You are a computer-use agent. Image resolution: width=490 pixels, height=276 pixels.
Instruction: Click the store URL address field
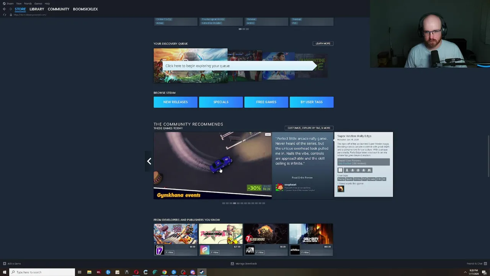point(30,15)
